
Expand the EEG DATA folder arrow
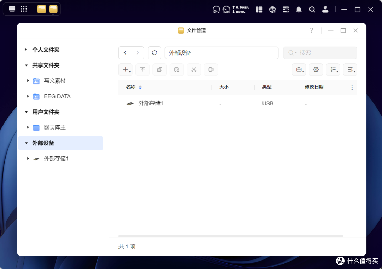28,96
